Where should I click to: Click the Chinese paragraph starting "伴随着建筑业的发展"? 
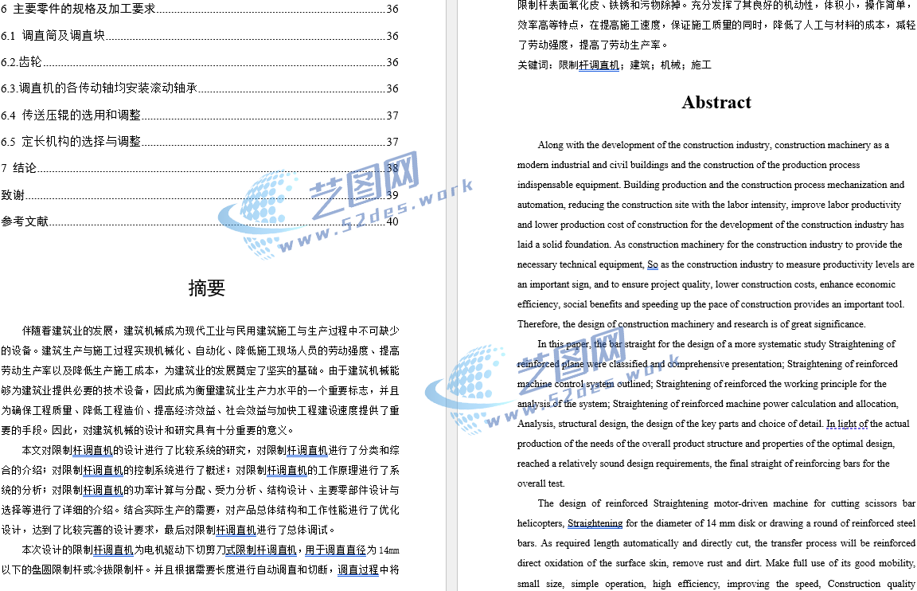click(200, 381)
